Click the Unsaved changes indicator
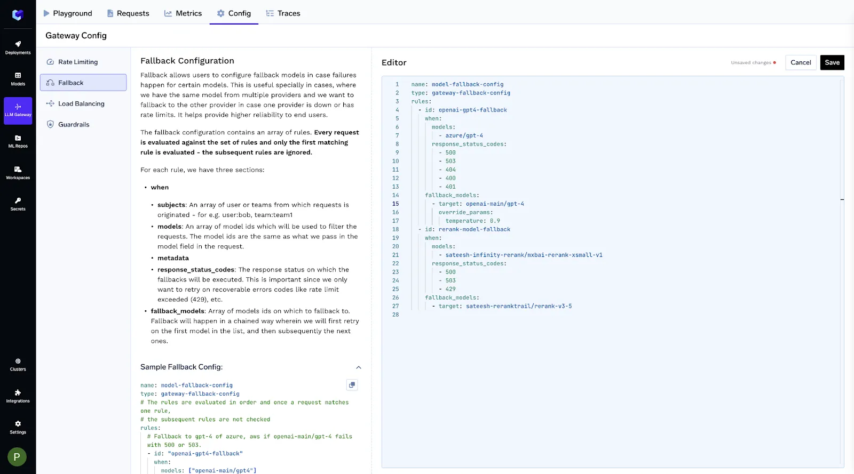 (754, 62)
